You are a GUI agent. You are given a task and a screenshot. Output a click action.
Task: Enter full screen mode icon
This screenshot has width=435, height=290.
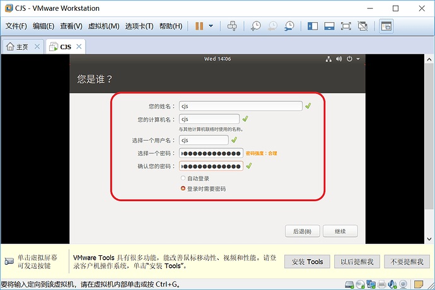345,26
